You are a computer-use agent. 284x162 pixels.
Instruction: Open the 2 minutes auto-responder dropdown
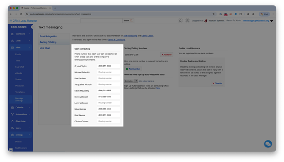click(x=131, y=81)
